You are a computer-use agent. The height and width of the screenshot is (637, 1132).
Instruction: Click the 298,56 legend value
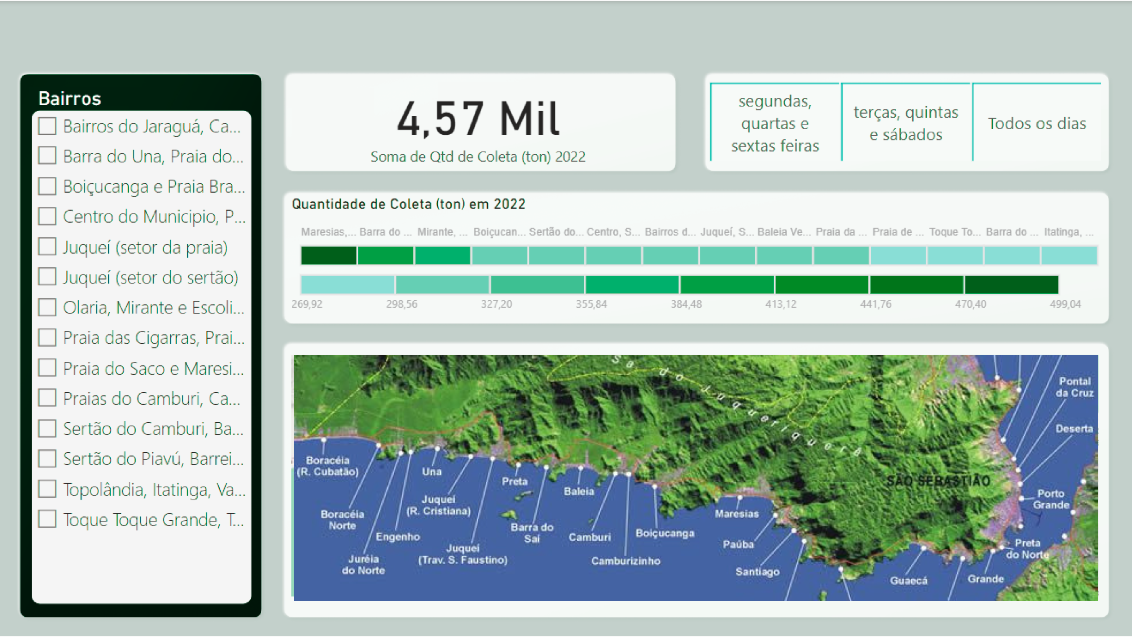coord(402,304)
